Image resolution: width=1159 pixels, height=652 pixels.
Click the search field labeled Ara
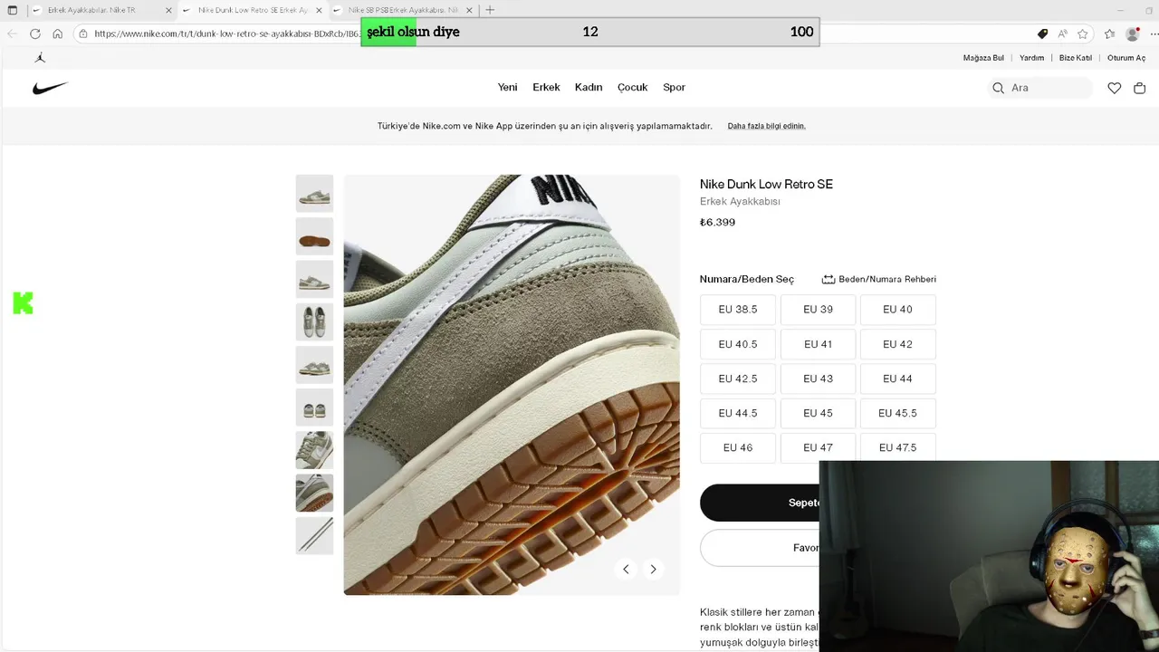pyautogui.click(x=1039, y=88)
